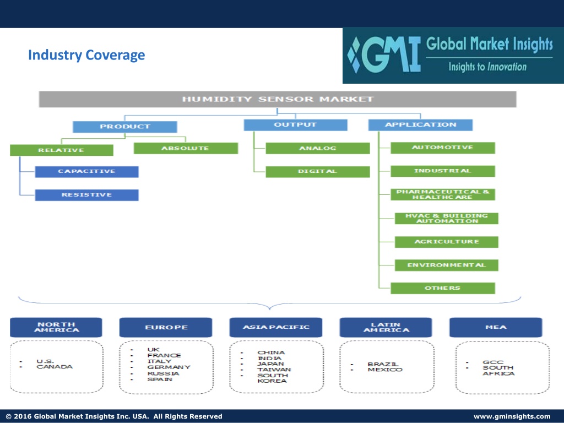
Task: Click the LATIN AMERICA region header
Action: [x=386, y=327]
